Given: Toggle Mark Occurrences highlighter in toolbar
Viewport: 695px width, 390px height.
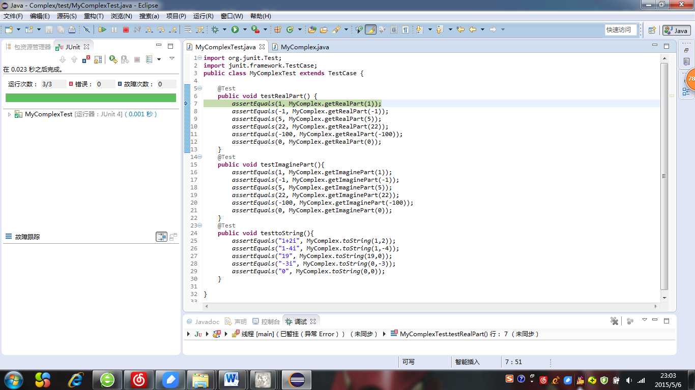Looking at the screenshot, I should point(370,30).
